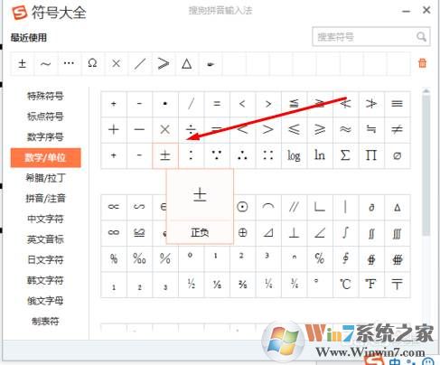Insert the ∭ triple integral symbol
Viewport: 440px width, 365px height.
[397, 233]
